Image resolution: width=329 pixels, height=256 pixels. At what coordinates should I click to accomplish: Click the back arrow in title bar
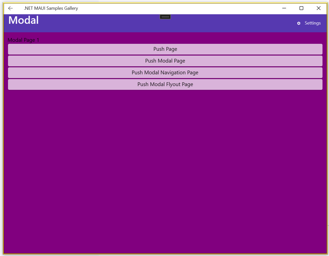tap(10, 8)
